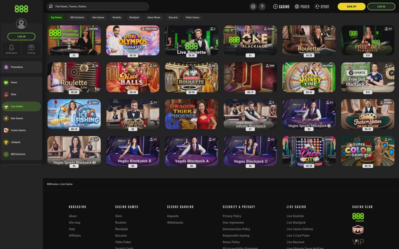This screenshot has width=399, height=249.
Task: Open 888 Rooftop Roulette game
Action: click(74, 40)
